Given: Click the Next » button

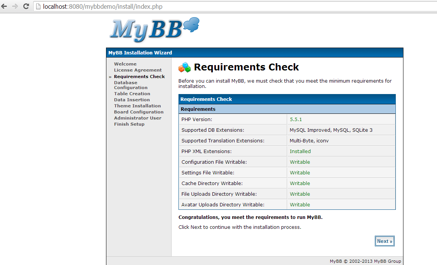Looking at the screenshot, I should click(x=385, y=241).
